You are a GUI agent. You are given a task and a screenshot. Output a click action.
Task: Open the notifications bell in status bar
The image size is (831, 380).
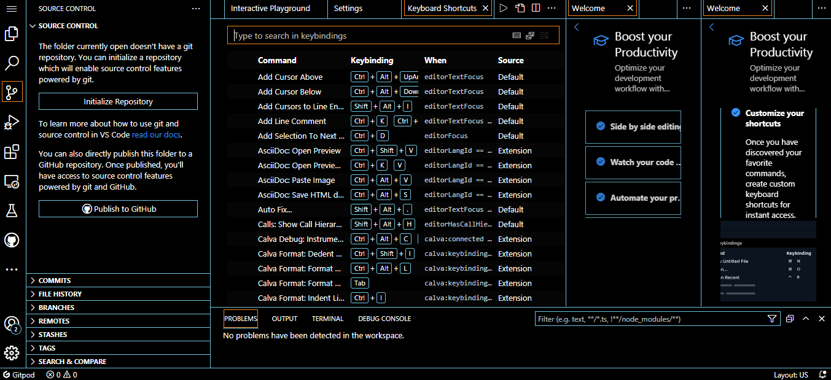pos(821,374)
